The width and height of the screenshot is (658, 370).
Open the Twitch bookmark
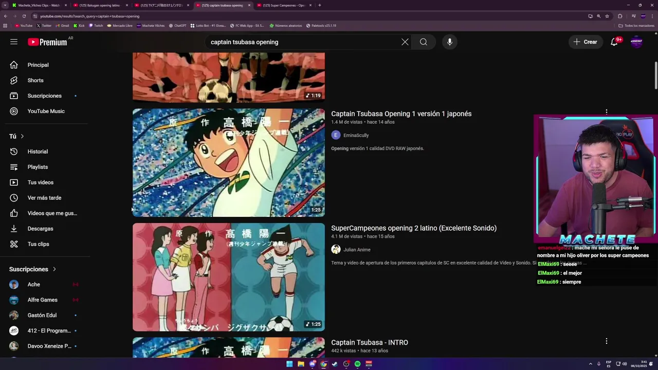tap(96, 25)
